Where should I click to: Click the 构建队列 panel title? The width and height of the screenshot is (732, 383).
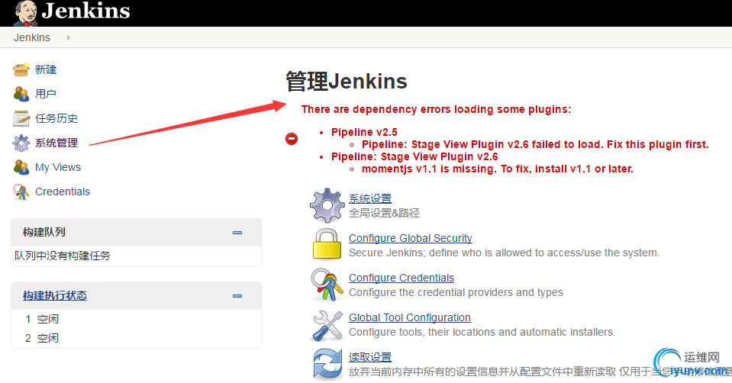click(44, 232)
